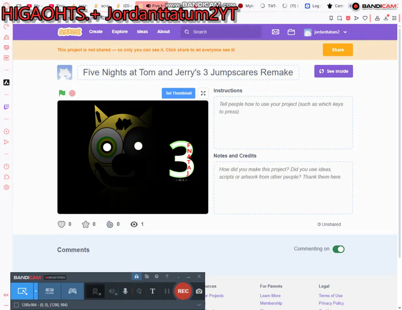Click the green flag to start project
Screen dimensions: 402x310
[x=62, y=93]
